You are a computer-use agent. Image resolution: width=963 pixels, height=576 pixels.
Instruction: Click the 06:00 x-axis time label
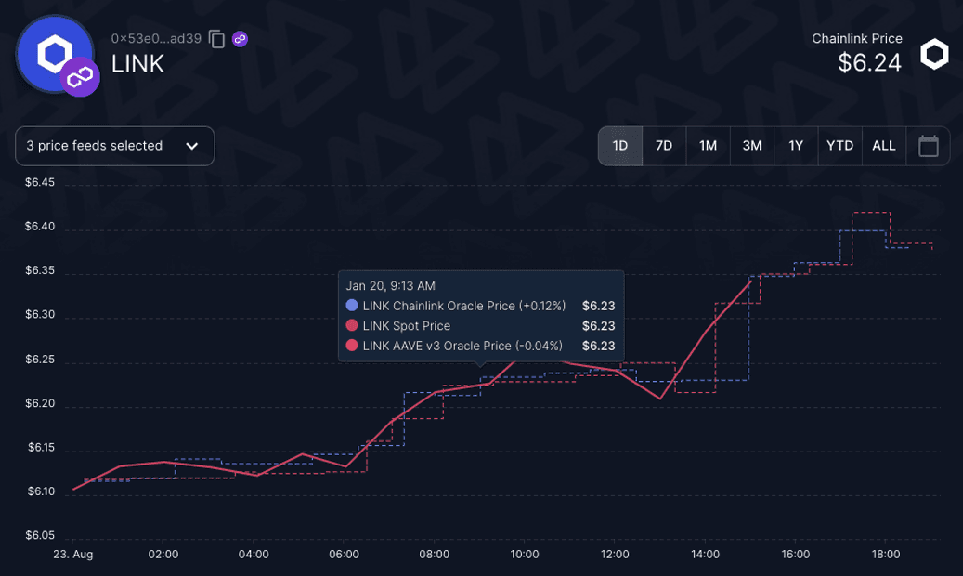pyautogui.click(x=344, y=555)
